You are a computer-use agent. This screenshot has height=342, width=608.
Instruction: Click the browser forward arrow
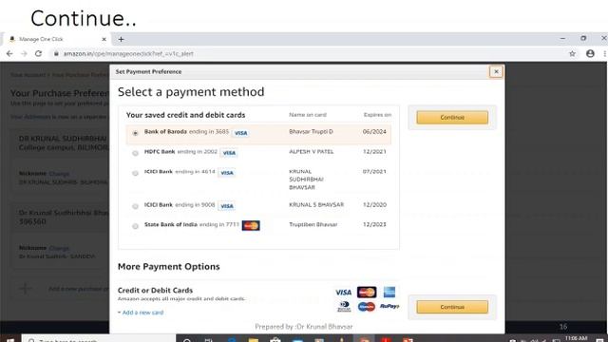point(24,53)
